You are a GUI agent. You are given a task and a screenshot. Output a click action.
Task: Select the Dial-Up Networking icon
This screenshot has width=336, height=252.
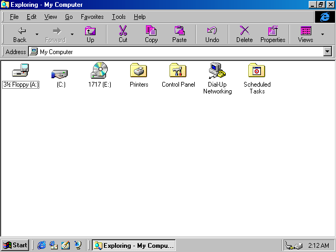pos(217,70)
